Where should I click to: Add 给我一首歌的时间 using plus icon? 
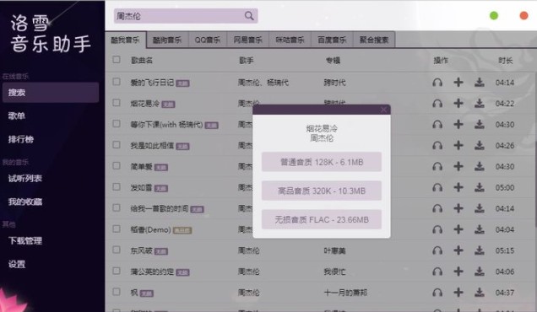pyautogui.click(x=458, y=208)
